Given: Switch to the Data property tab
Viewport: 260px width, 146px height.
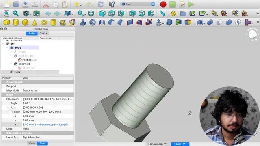Looking at the screenshot, I should tap(42, 143).
